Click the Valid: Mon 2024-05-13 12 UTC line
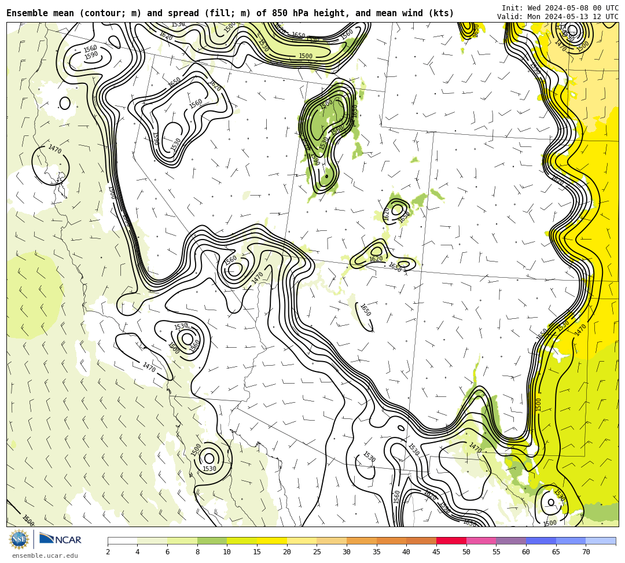625x563 pixels. [x=558, y=17]
